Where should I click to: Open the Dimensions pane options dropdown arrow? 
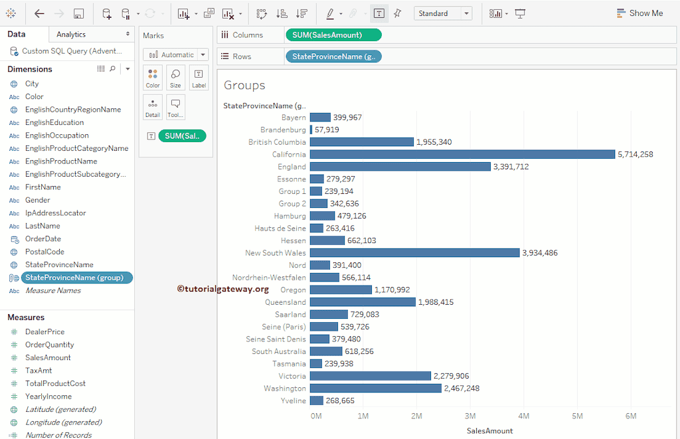point(127,68)
